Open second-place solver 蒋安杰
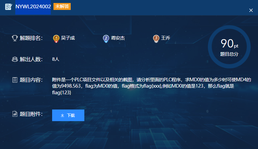 pos(118,38)
